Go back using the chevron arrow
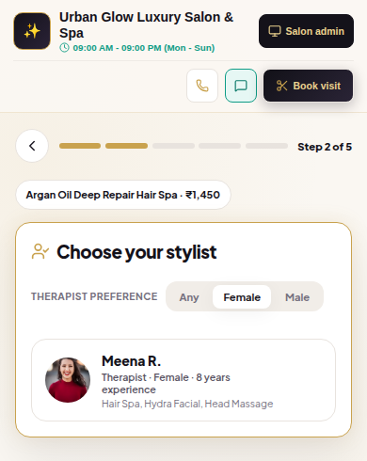Viewport: 367px width, 461px height. (32, 146)
